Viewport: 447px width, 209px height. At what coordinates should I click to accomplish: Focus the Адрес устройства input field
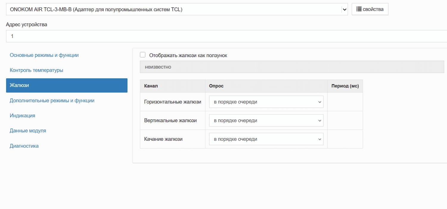(x=226, y=36)
